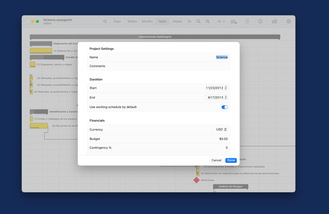
Task: Open the resources people icon in toolbar
Action: [233, 22]
